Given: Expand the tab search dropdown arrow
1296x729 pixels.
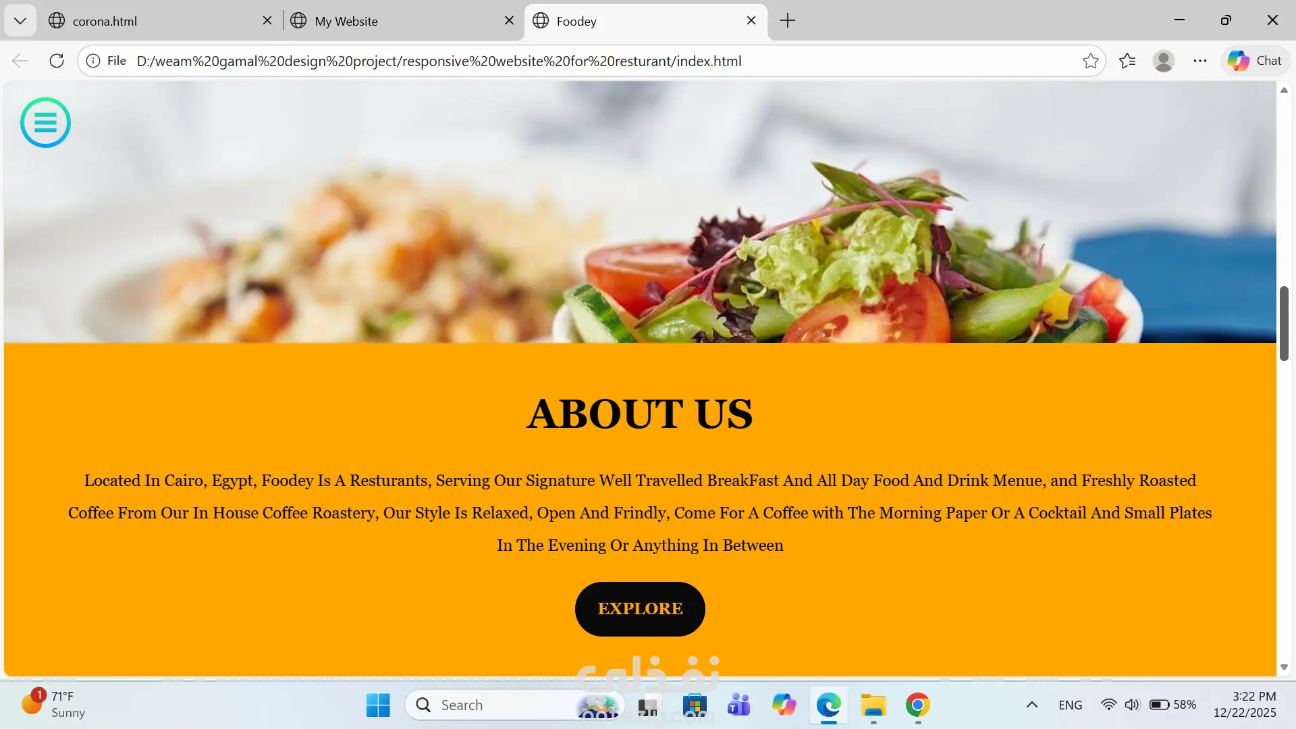Looking at the screenshot, I should click(20, 21).
